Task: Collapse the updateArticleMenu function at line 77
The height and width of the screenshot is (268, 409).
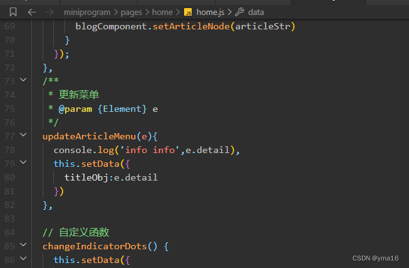Action: 23,134
